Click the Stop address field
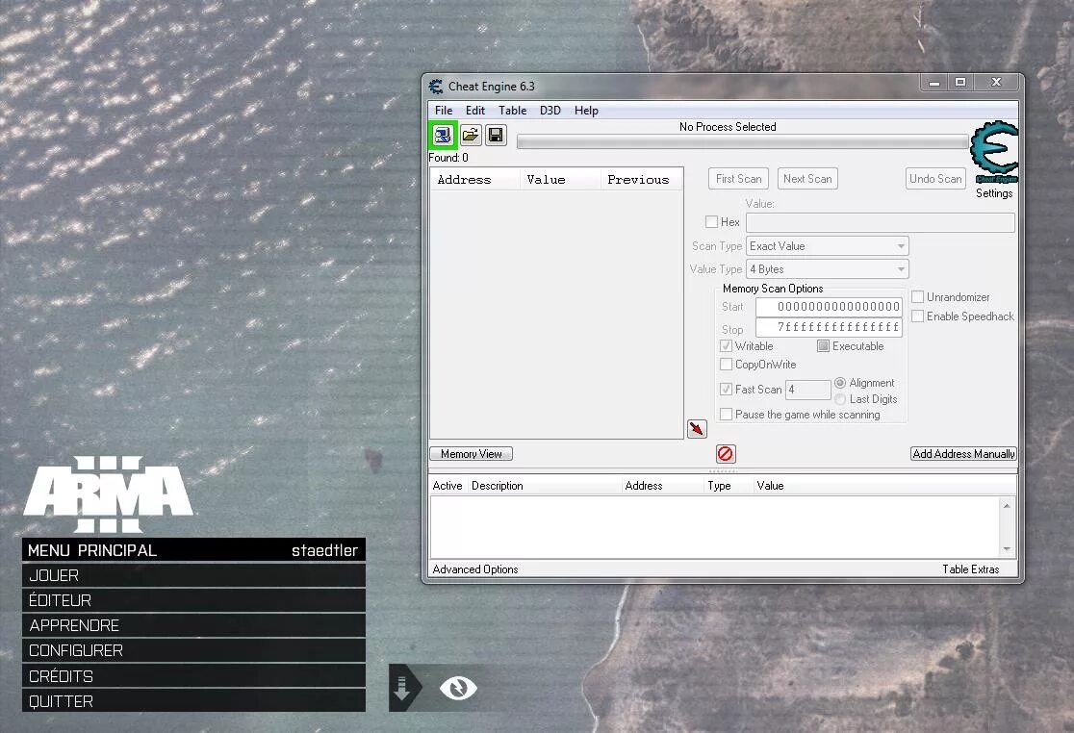Screen dimensions: 1074x733 829,328
